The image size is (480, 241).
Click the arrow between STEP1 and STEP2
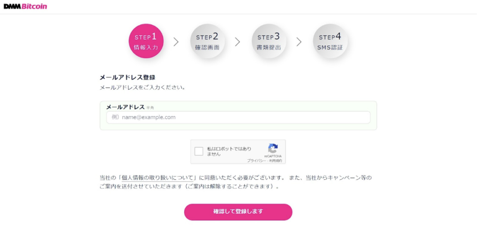pyautogui.click(x=176, y=42)
